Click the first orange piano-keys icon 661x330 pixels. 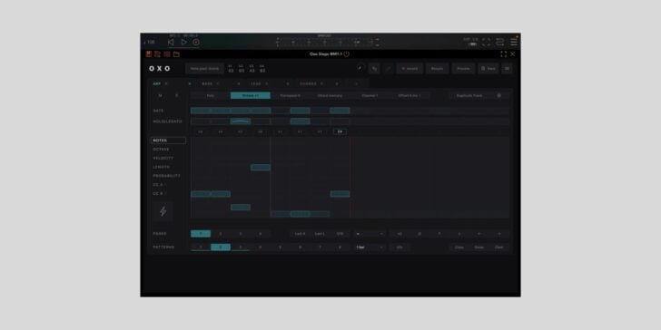click(x=148, y=54)
